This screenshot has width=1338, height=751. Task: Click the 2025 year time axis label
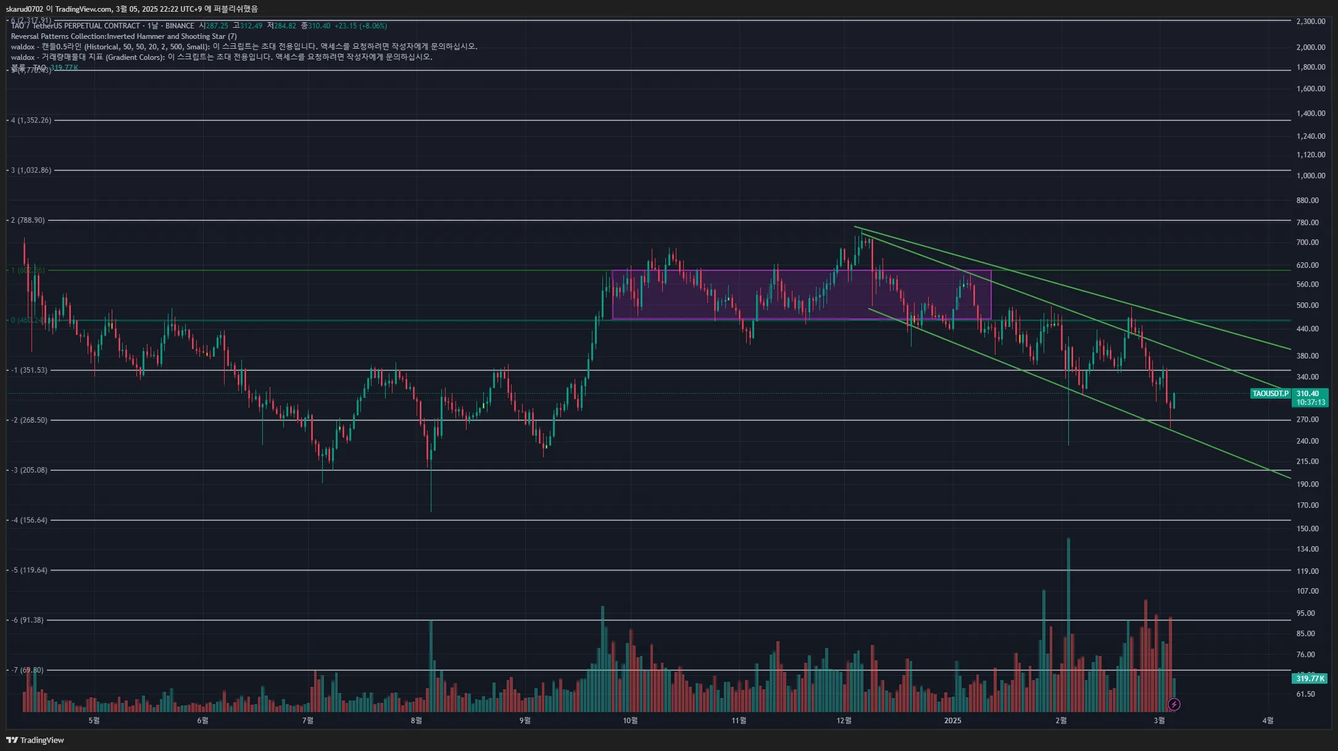[x=953, y=721]
